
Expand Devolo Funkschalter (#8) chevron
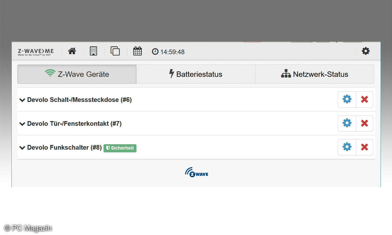(22, 148)
